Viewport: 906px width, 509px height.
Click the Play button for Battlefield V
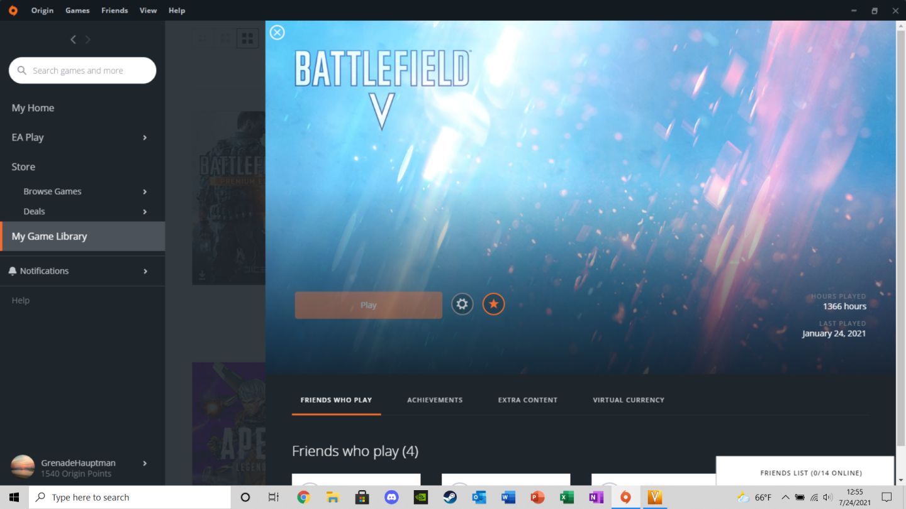point(369,305)
